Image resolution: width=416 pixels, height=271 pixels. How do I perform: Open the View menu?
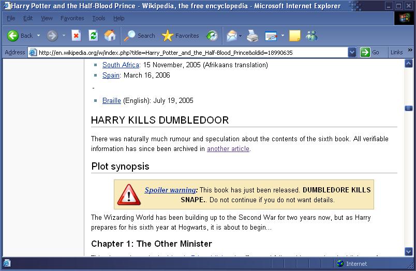click(x=47, y=18)
